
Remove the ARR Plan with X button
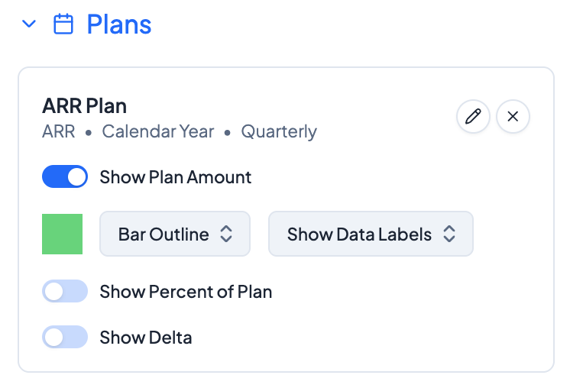(x=513, y=117)
